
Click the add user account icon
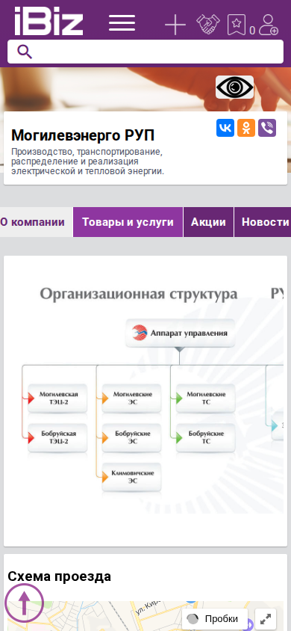coord(269,25)
